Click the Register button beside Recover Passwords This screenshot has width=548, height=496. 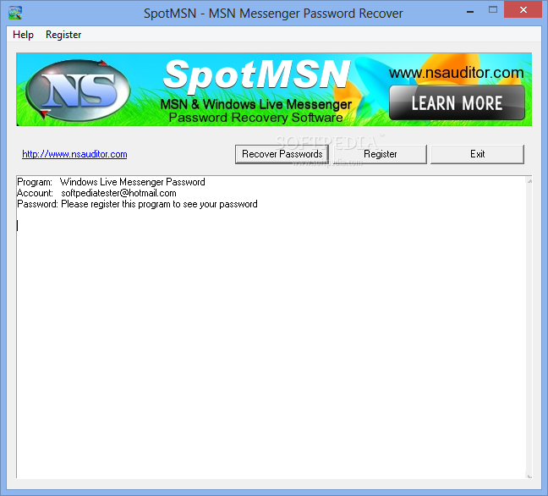coord(381,154)
